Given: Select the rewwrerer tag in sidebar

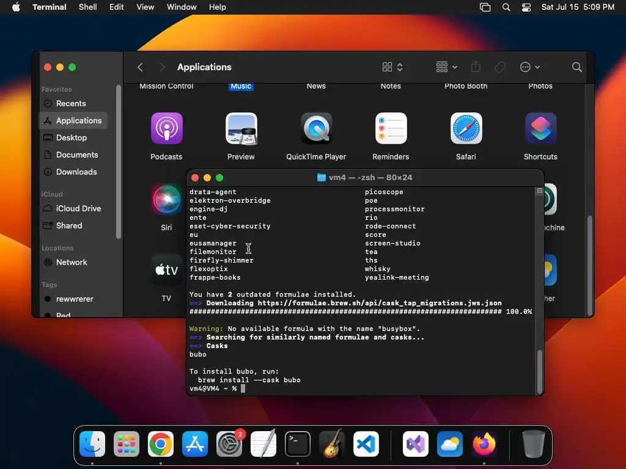Looking at the screenshot, I should point(73,299).
